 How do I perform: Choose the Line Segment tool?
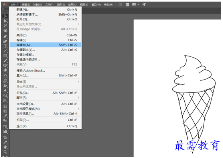tap(5, 51)
